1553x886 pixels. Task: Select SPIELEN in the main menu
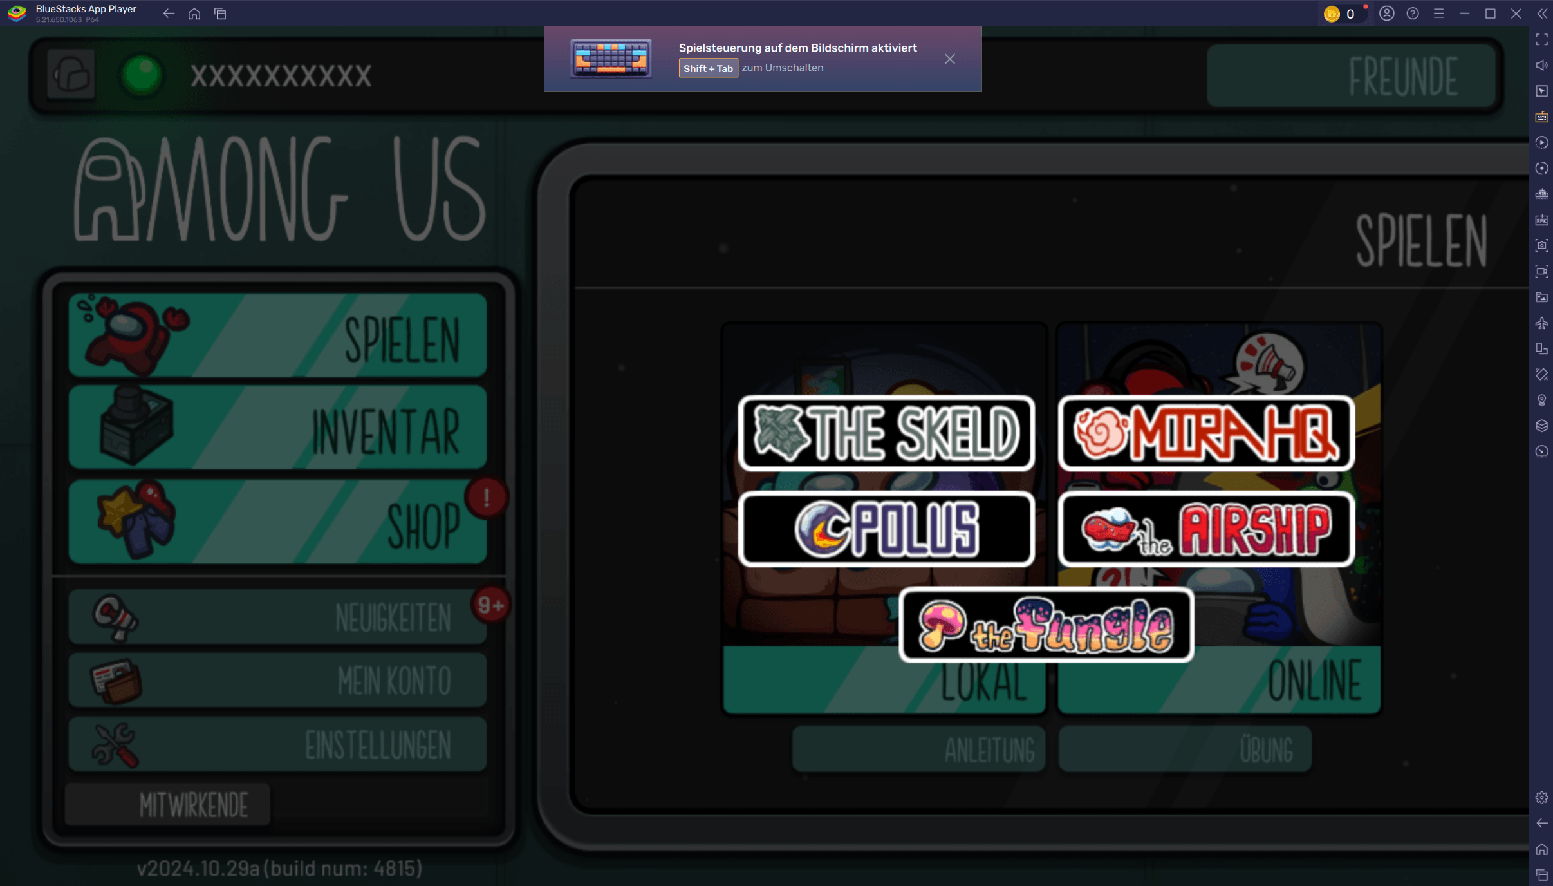point(278,335)
